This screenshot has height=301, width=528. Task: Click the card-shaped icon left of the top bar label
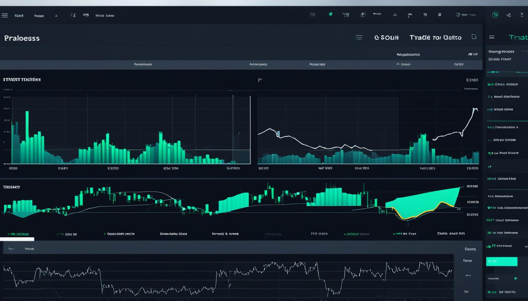86,15
